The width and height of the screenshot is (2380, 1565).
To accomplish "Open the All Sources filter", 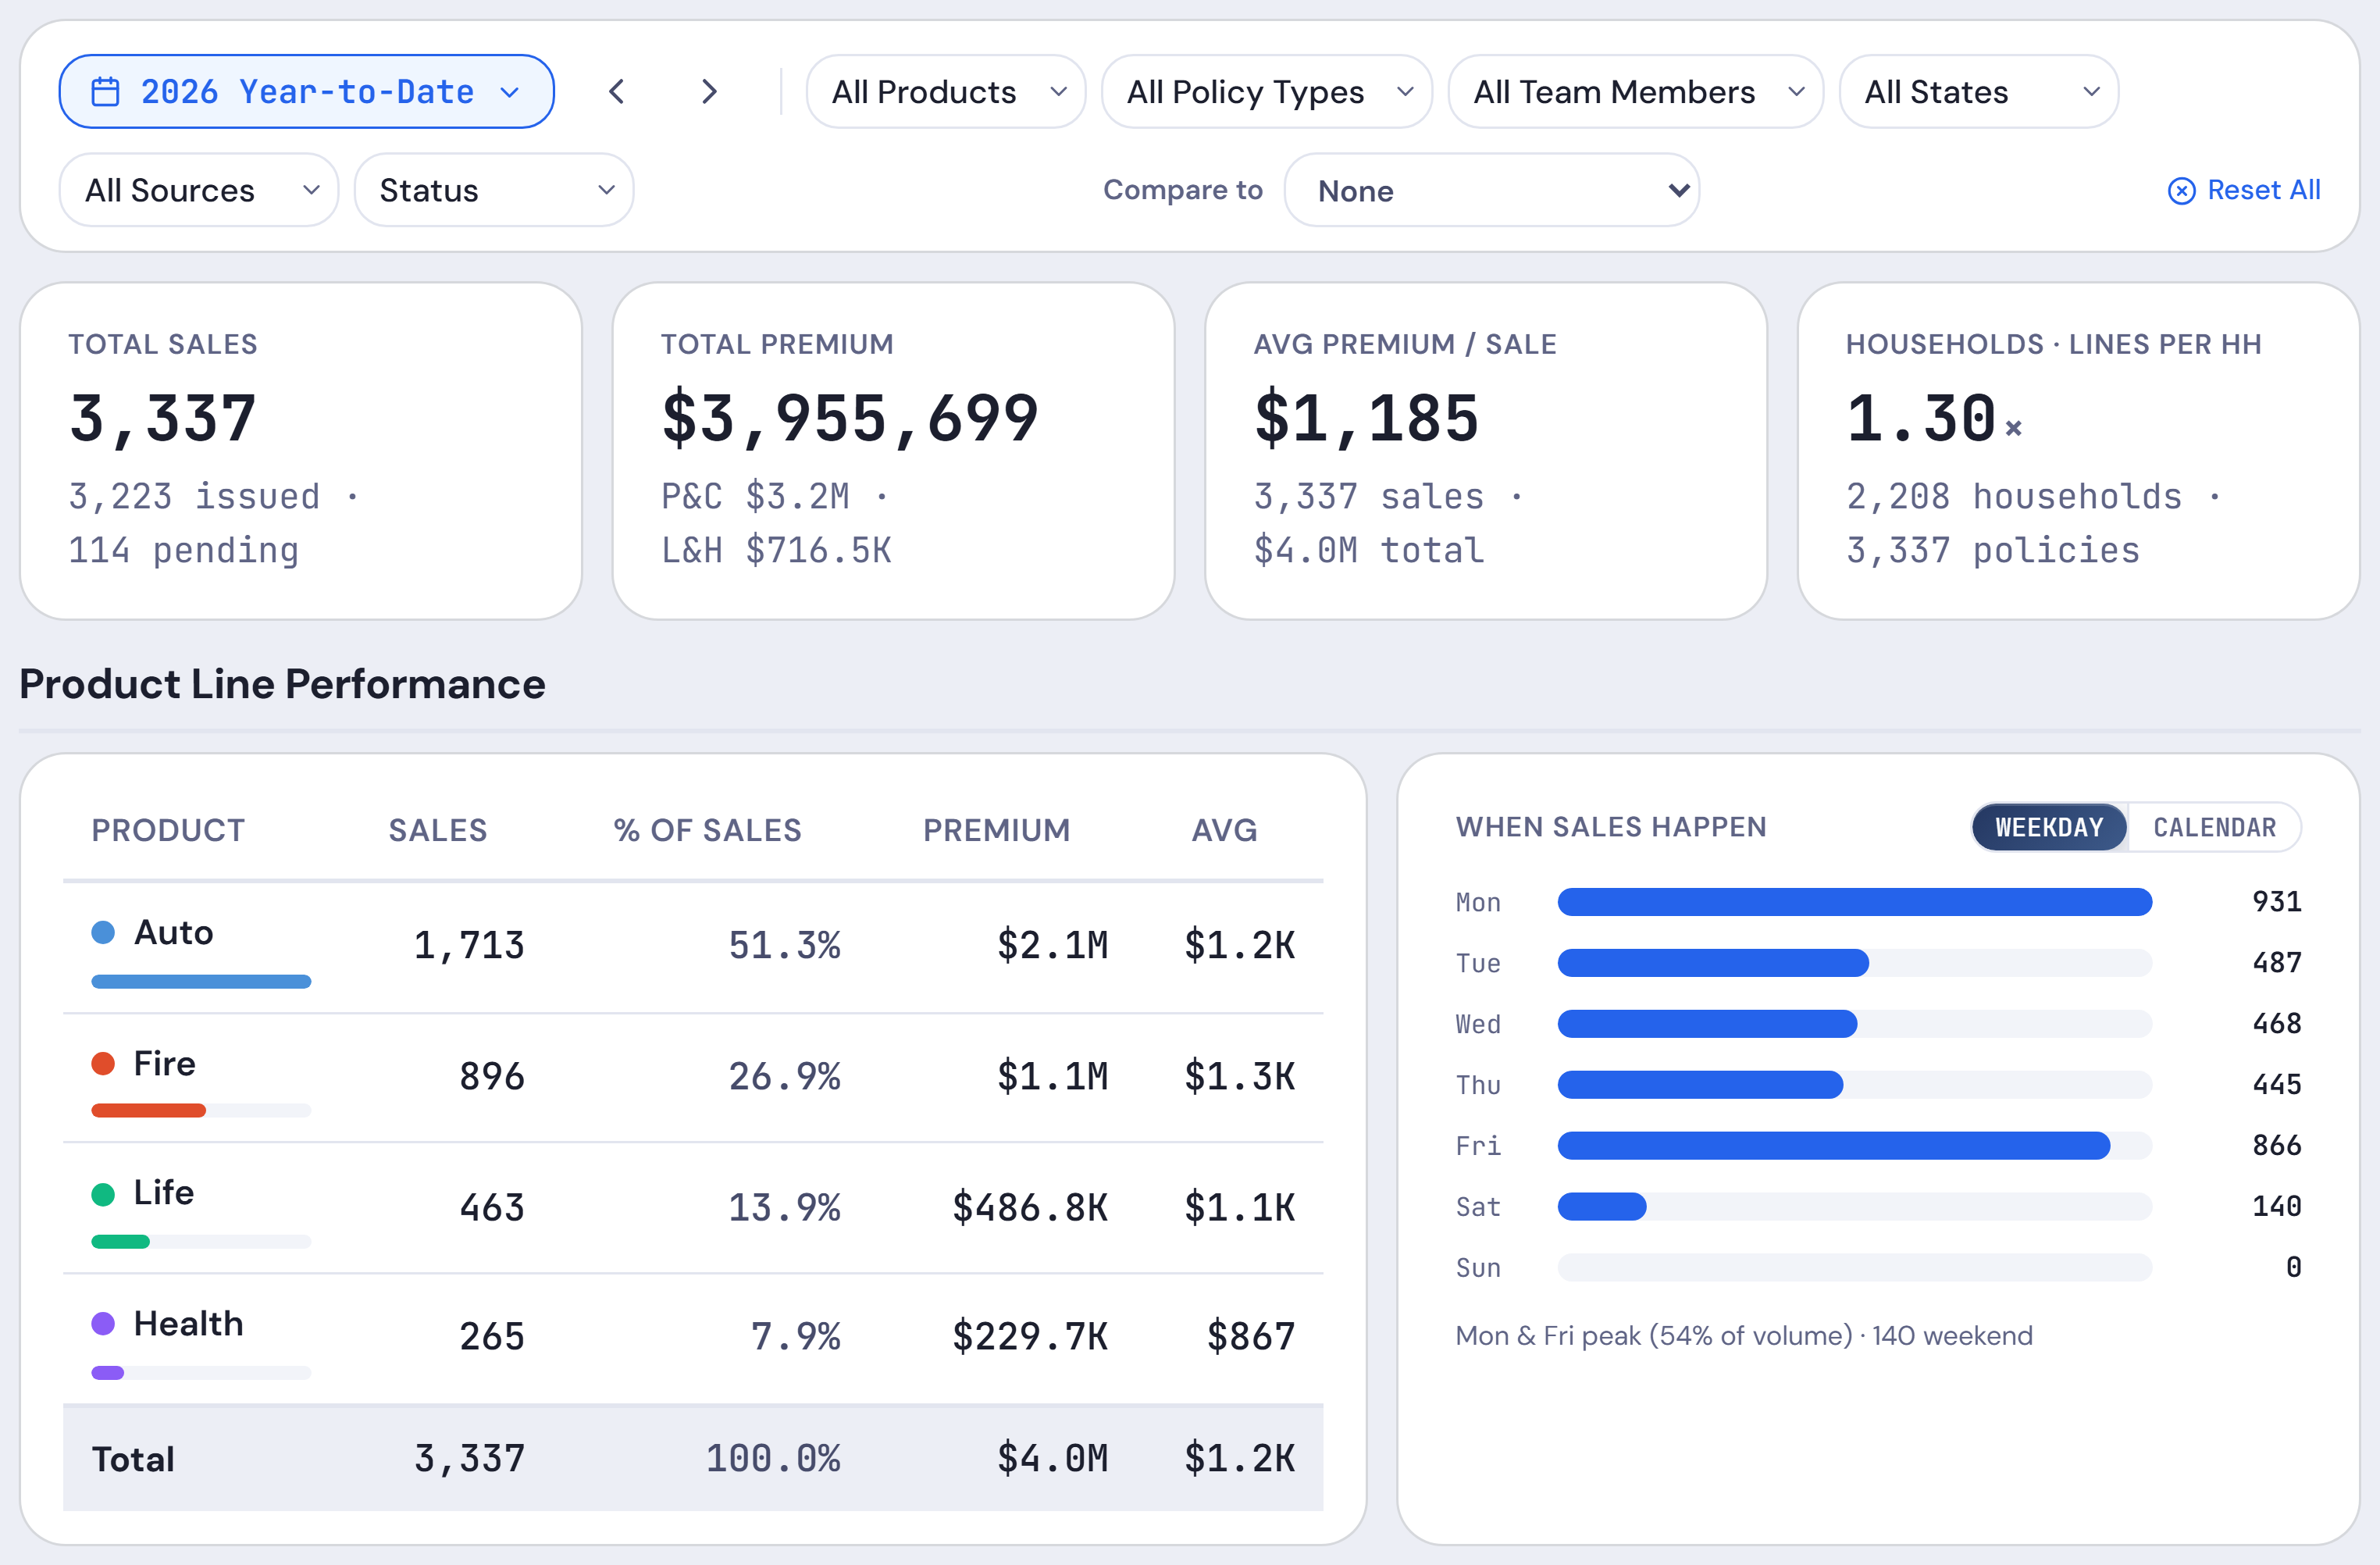I will (x=199, y=190).
